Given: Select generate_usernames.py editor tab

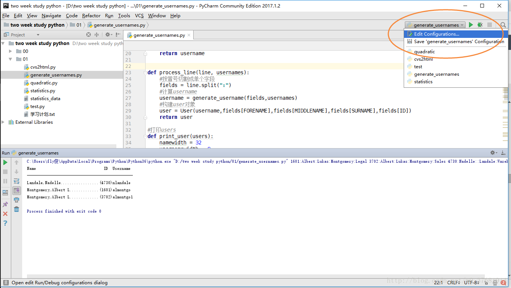Looking at the screenshot, I should pos(159,35).
